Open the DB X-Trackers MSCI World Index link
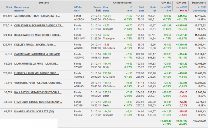Screen dimensions: 208x128 pyautogui.click(x=37, y=35)
